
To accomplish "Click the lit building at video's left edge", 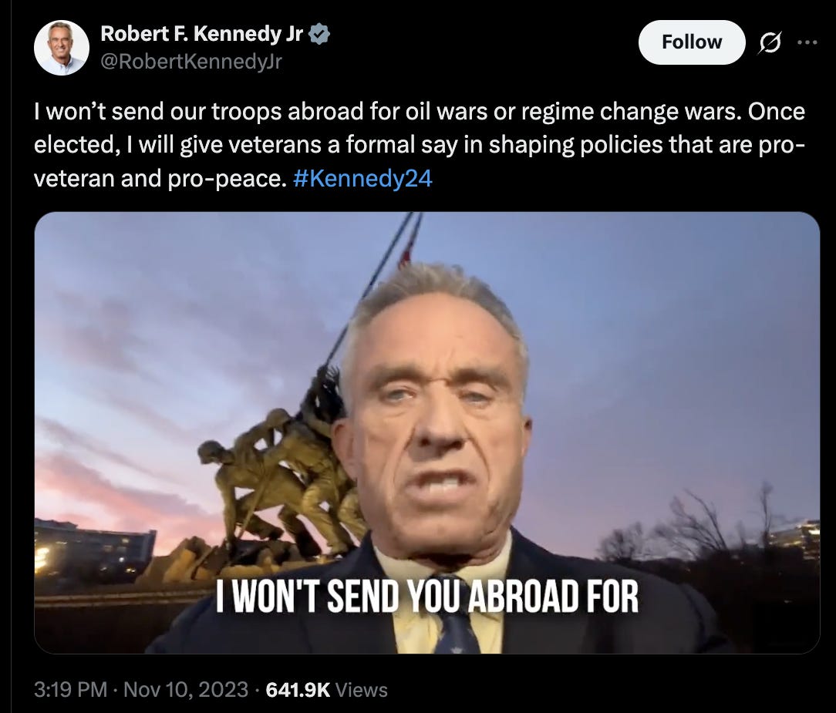I will [93, 554].
